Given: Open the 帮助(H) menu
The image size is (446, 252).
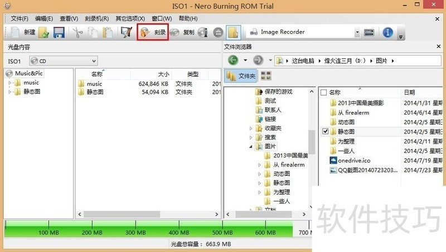Looking at the screenshot, I should tap(188, 18).
